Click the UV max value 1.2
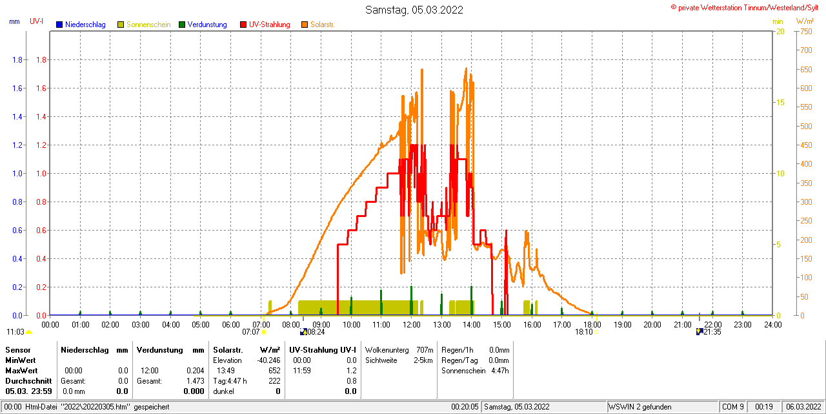Screen dimensions: 826x414 coord(351,371)
